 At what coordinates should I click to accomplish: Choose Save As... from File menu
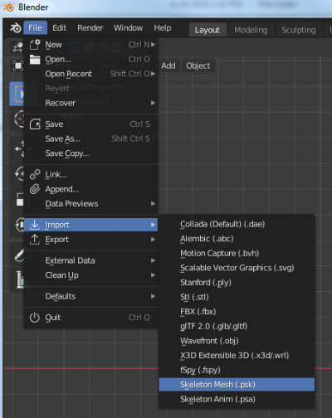[x=91, y=139]
